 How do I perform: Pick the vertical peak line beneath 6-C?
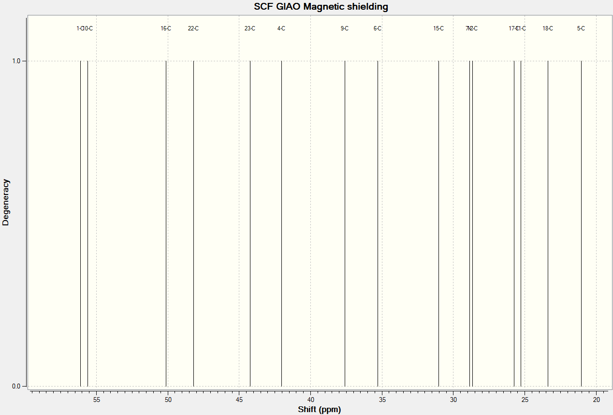click(x=378, y=223)
